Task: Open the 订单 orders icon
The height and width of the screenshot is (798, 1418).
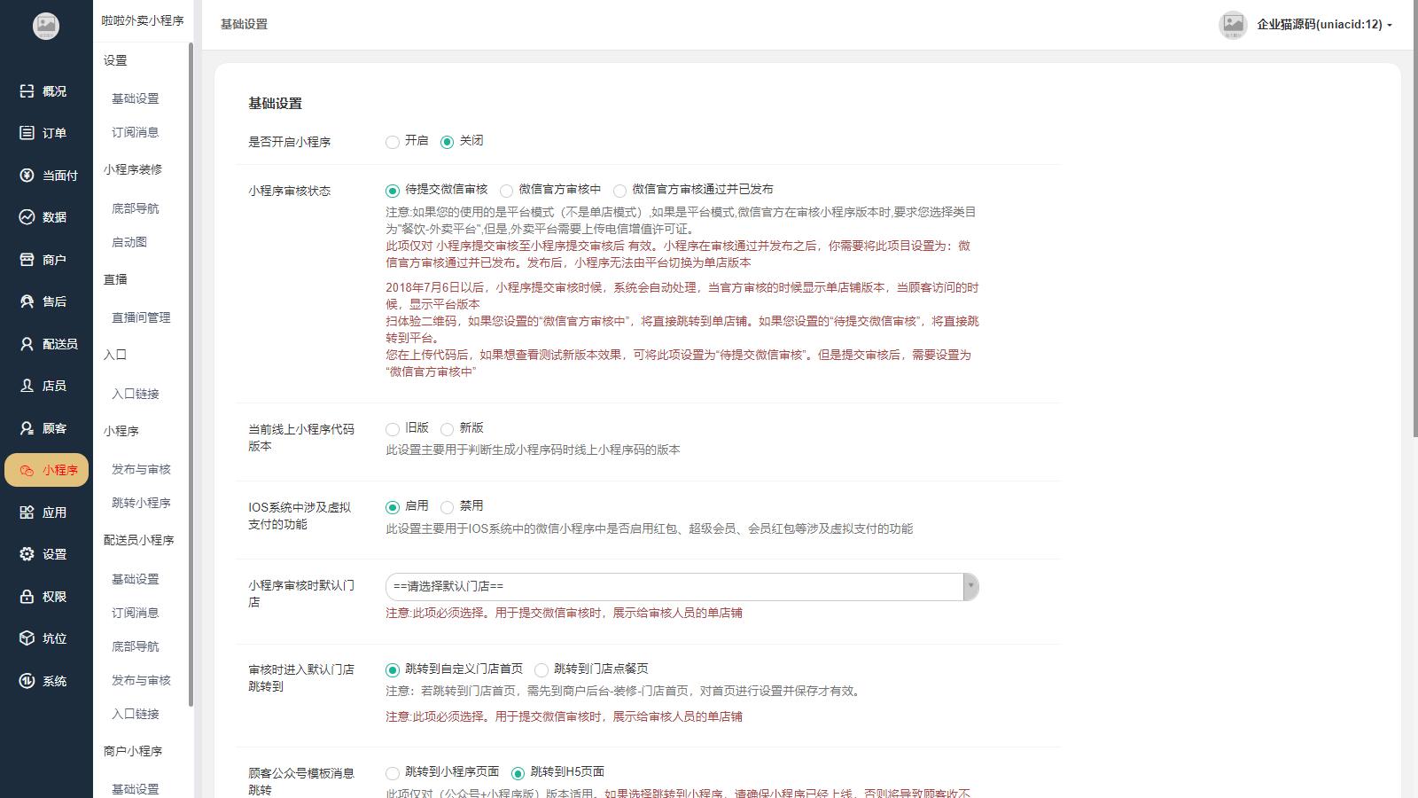Action: (x=27, y=133)
